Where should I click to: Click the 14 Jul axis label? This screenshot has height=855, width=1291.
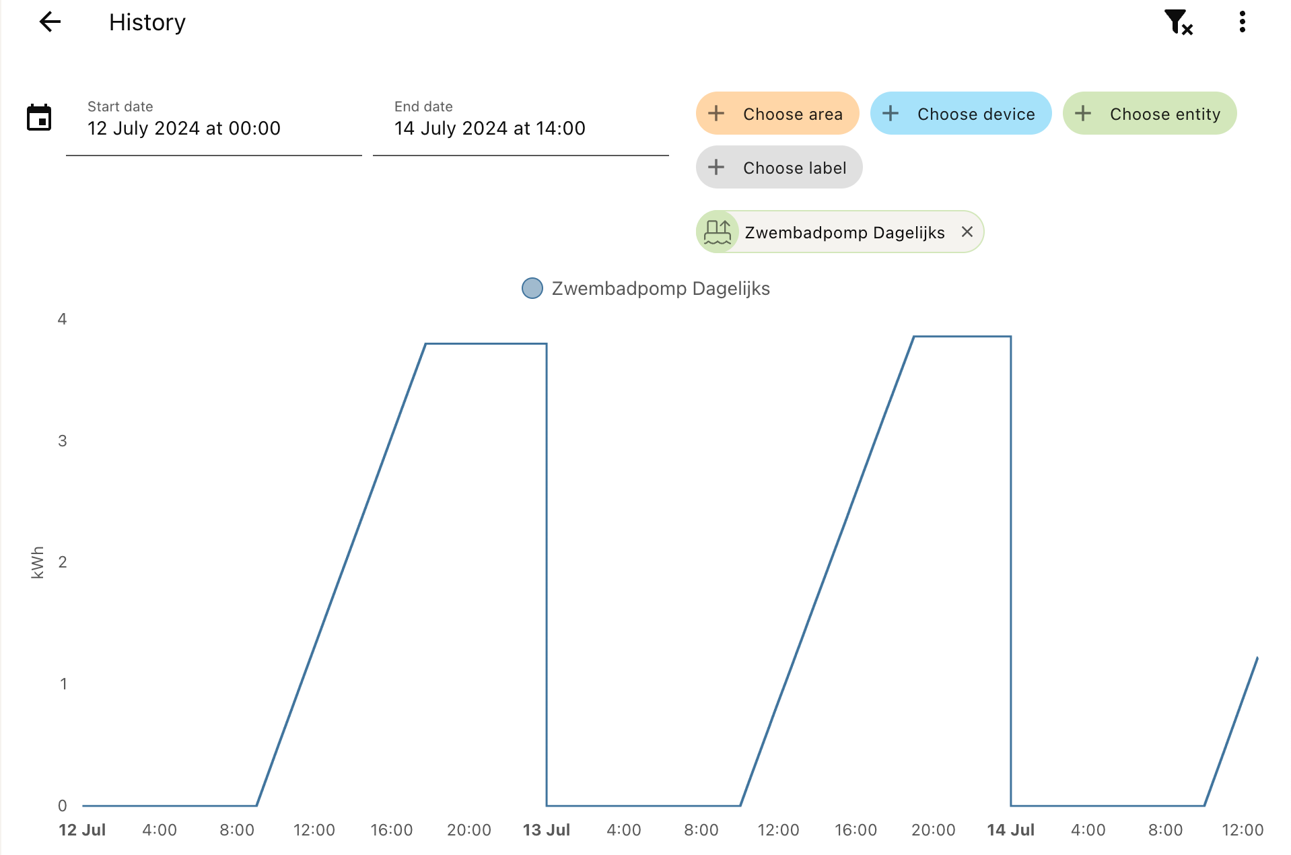coord(1011,830)
